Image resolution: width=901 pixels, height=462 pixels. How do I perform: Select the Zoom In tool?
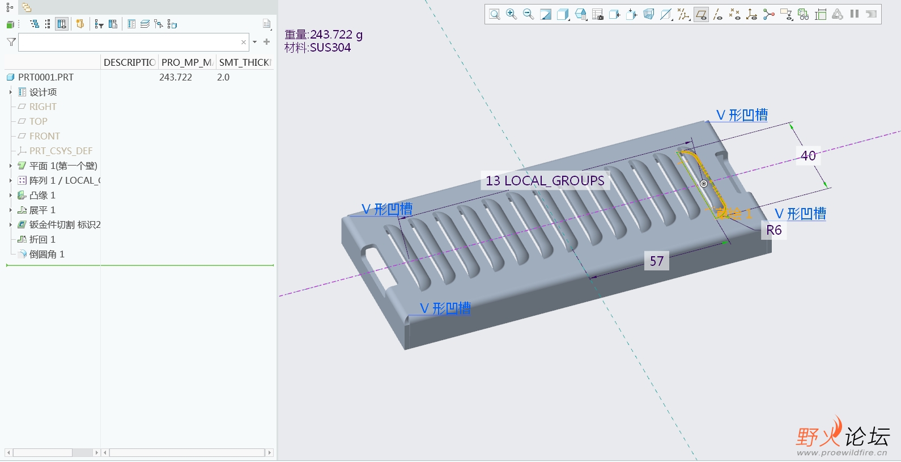[x=512, y=15]
